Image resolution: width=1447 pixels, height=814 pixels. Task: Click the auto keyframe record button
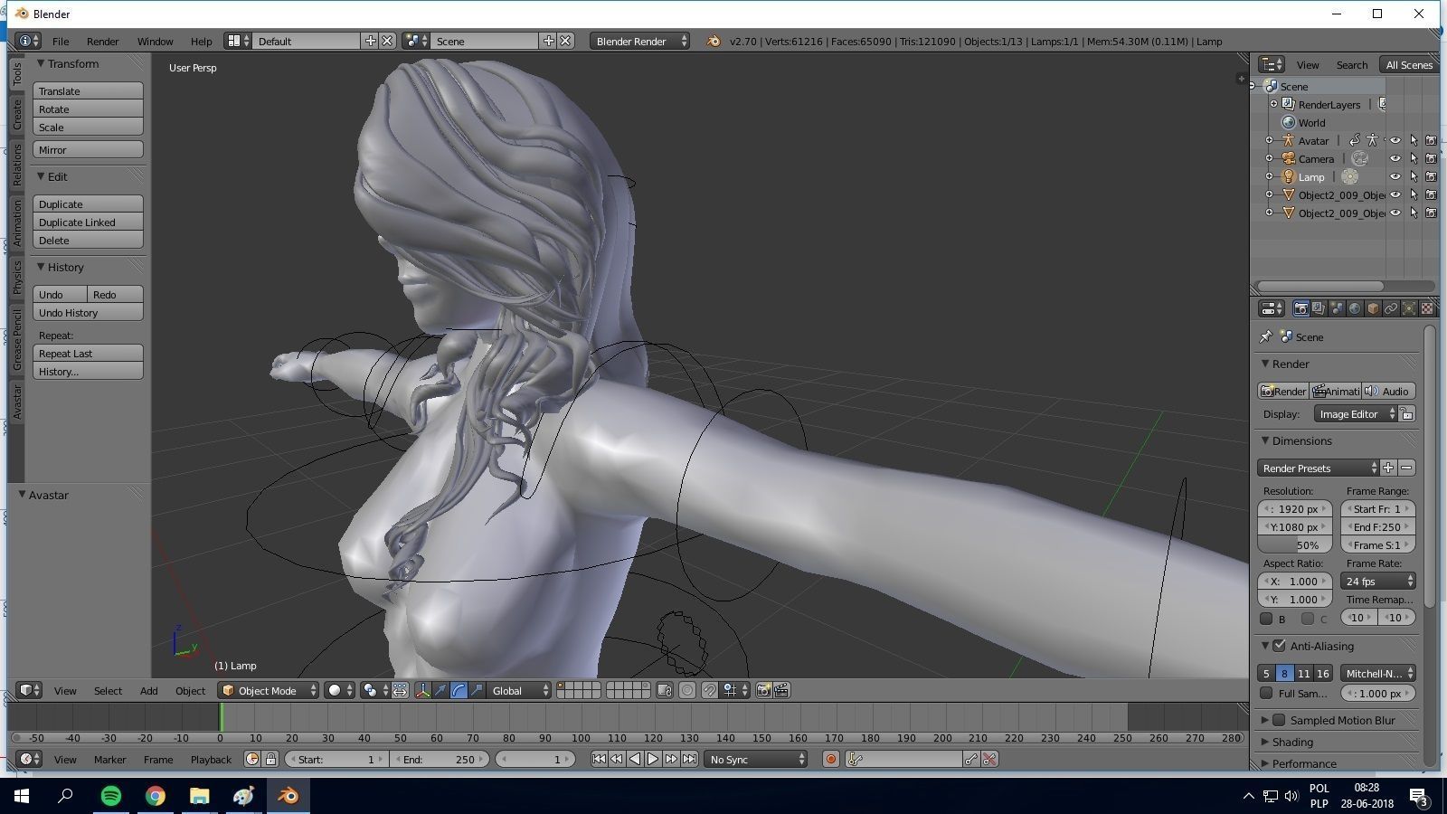[x=830, y=759]
